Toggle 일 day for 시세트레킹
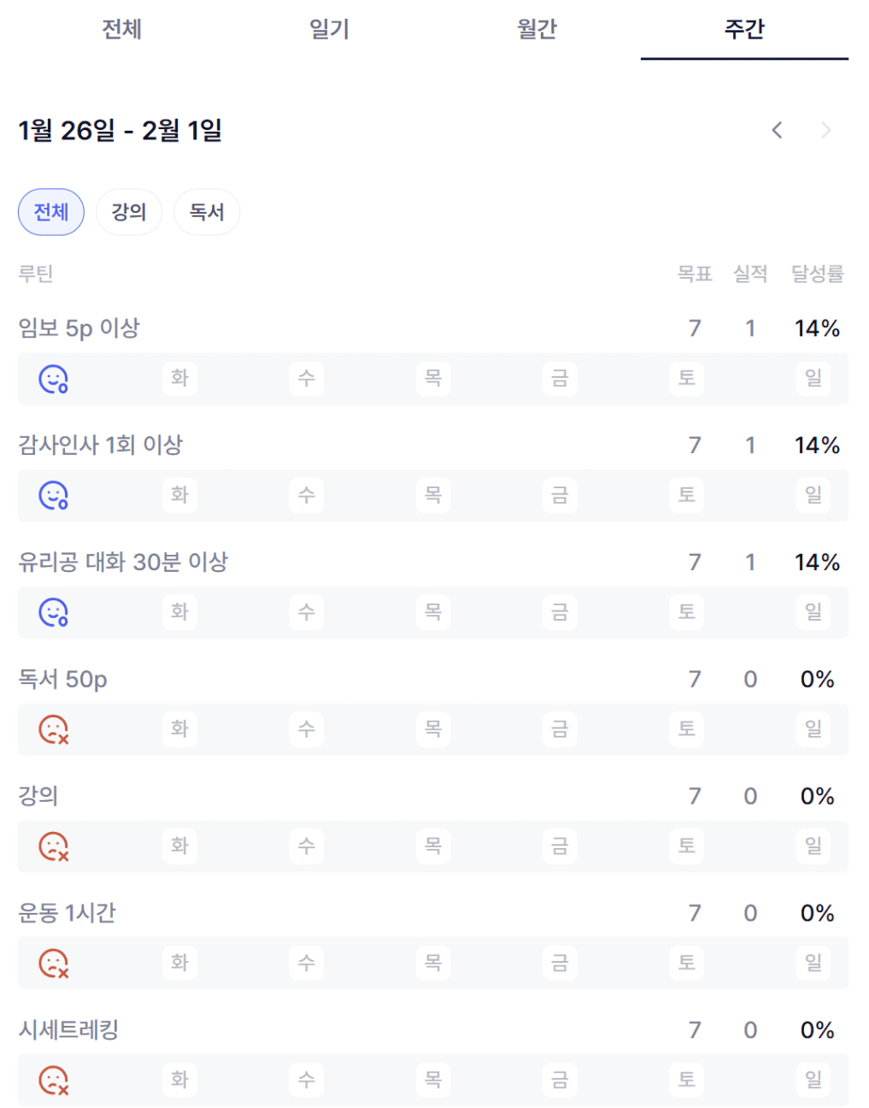 coord(813,1080)
